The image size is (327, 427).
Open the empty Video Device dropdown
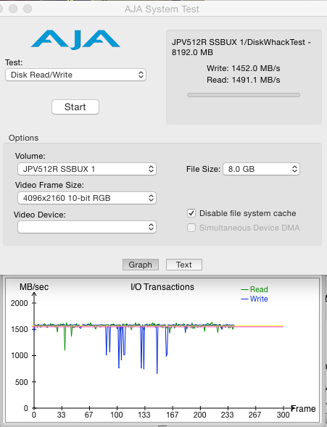click(87, 227)
